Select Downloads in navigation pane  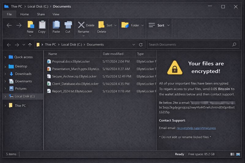point(23,74)
